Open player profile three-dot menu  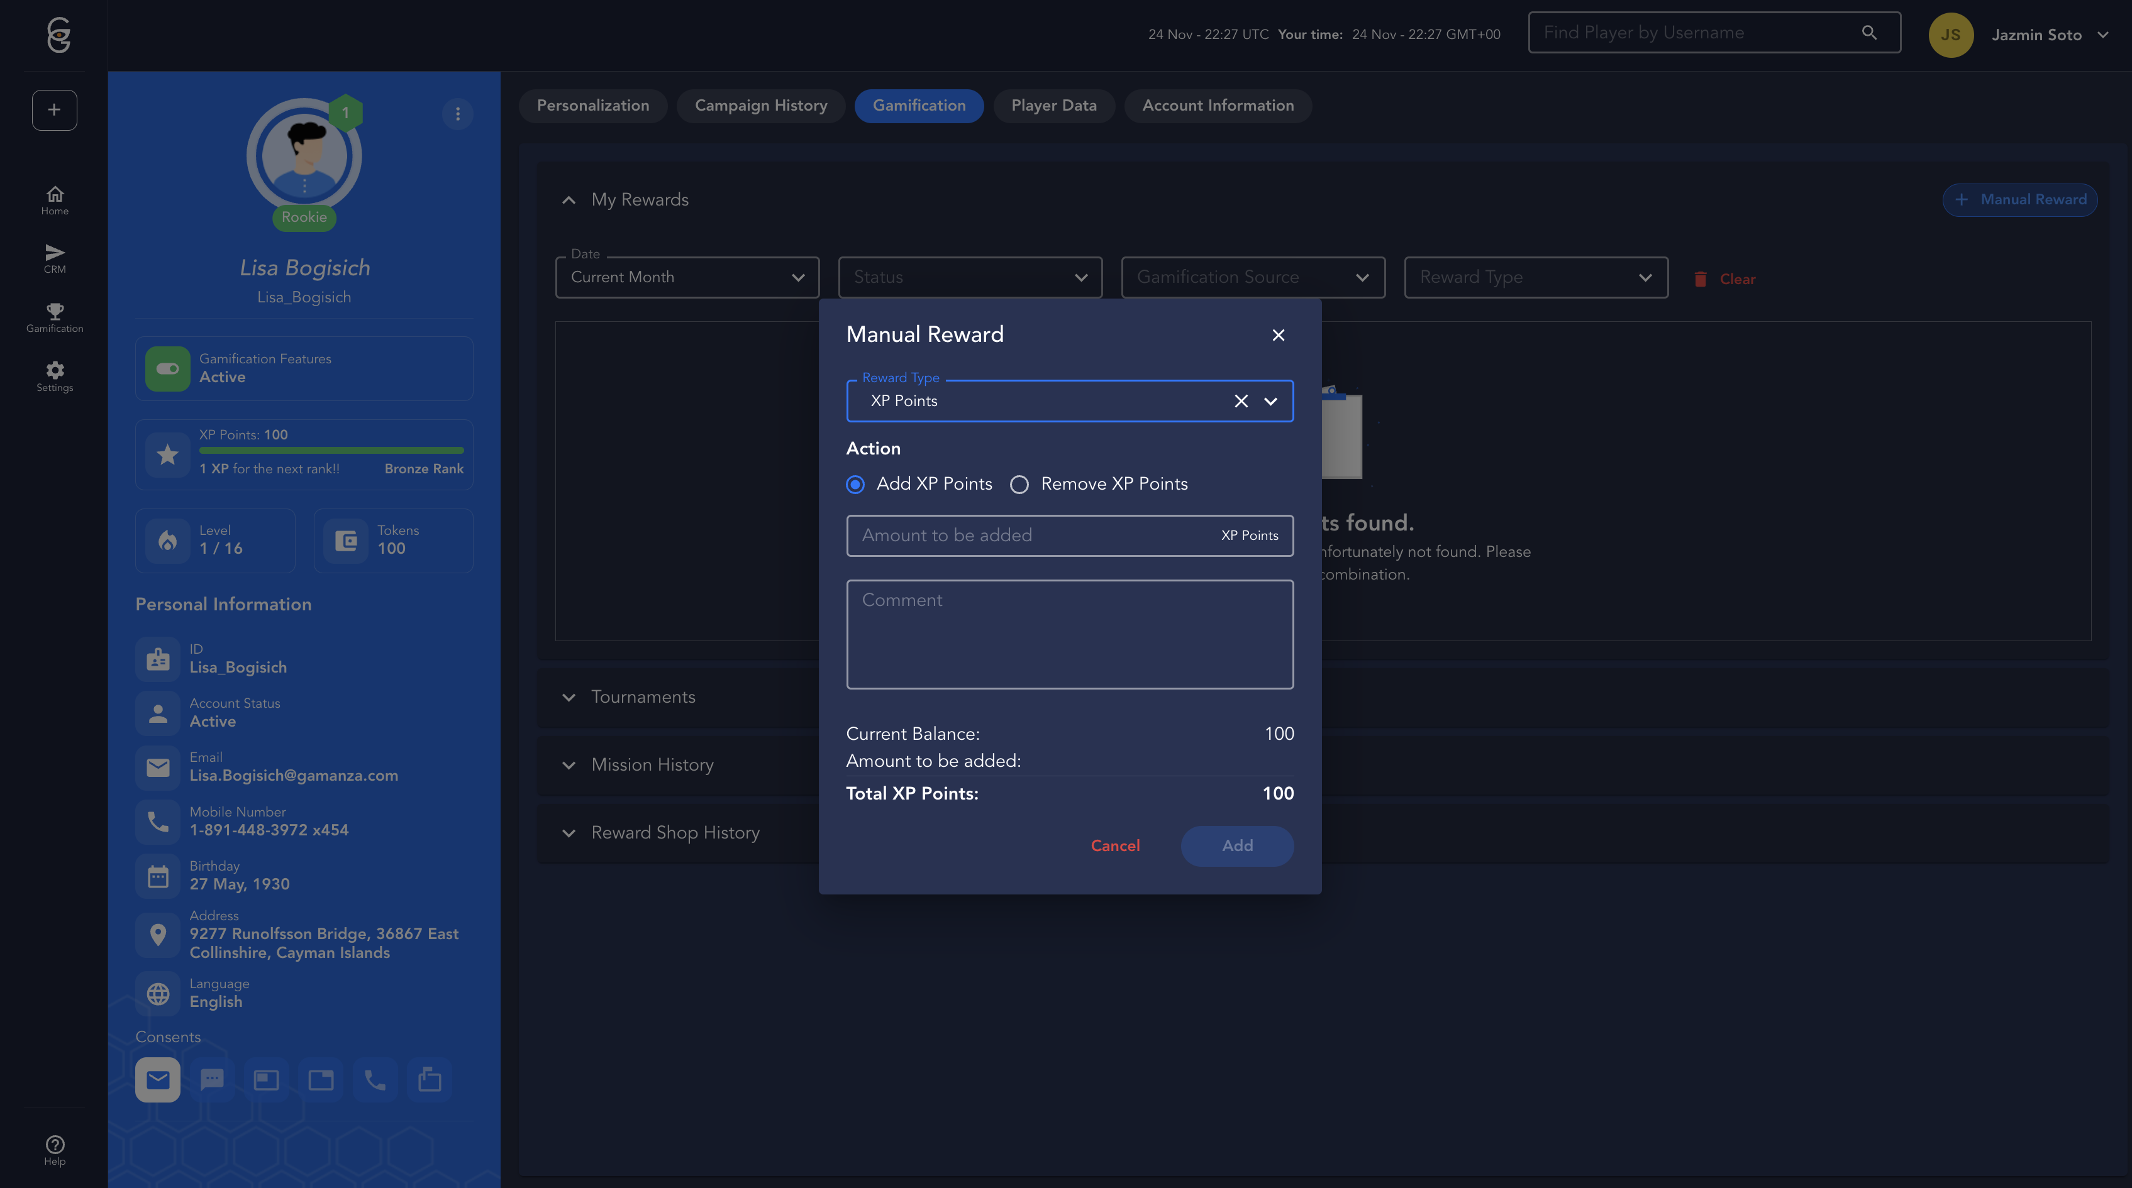point(458,114)
